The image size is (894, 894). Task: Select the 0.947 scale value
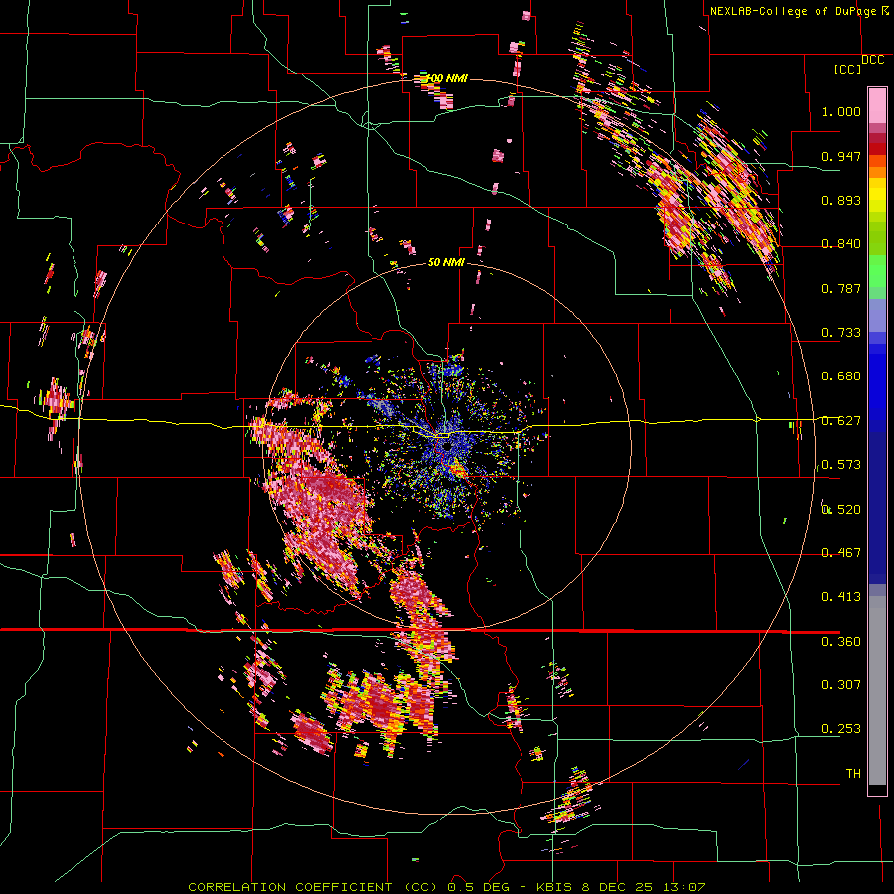[x=841, y=156]
